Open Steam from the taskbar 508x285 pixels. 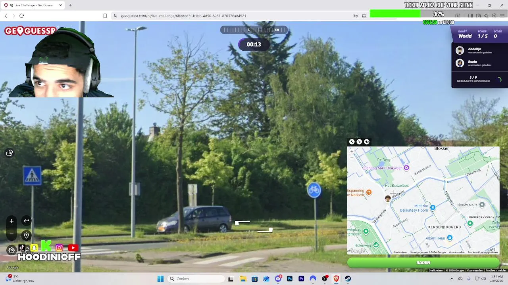coord(348,279)
